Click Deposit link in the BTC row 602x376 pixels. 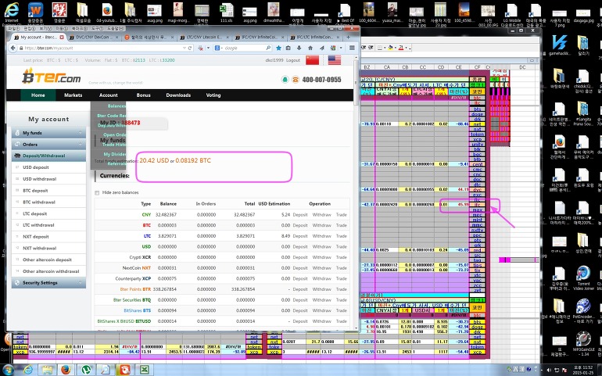pos(300,225)
